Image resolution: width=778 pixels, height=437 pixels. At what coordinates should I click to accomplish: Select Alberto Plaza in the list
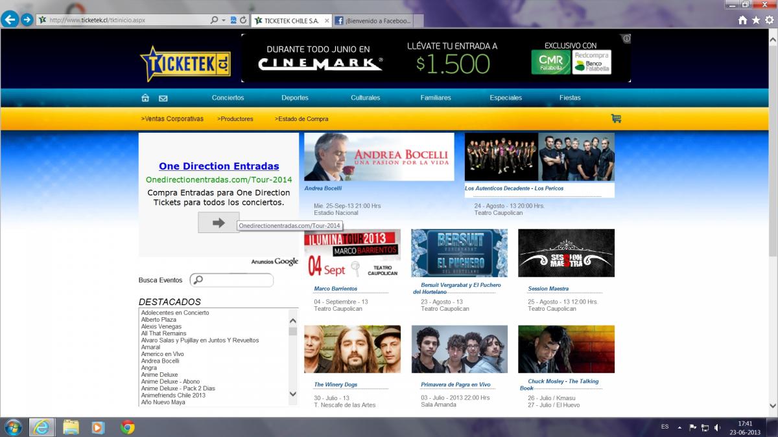click(159, 320)
